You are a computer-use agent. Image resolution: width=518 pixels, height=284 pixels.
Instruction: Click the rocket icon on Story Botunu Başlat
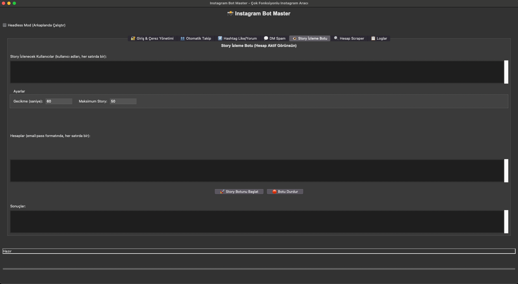(x=222, y=191)
